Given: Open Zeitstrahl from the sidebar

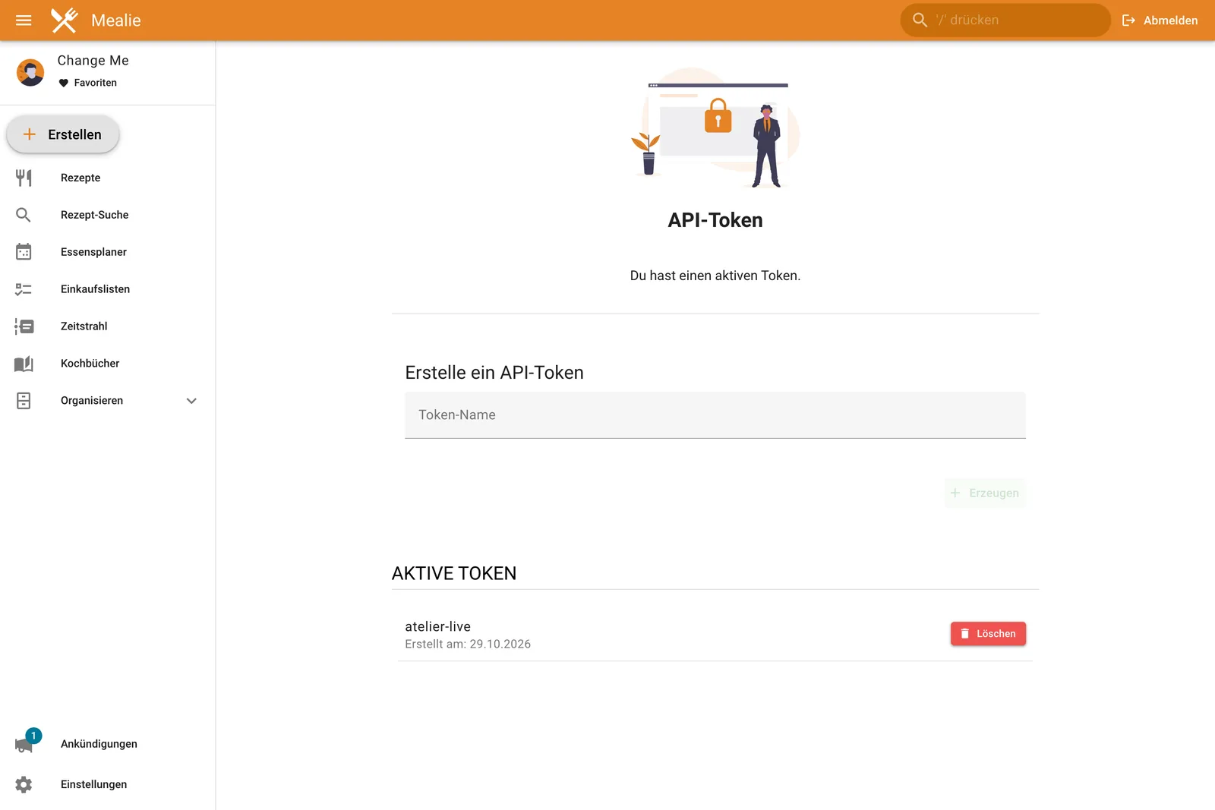Looking at the screenshot, I should coord(107,326).
